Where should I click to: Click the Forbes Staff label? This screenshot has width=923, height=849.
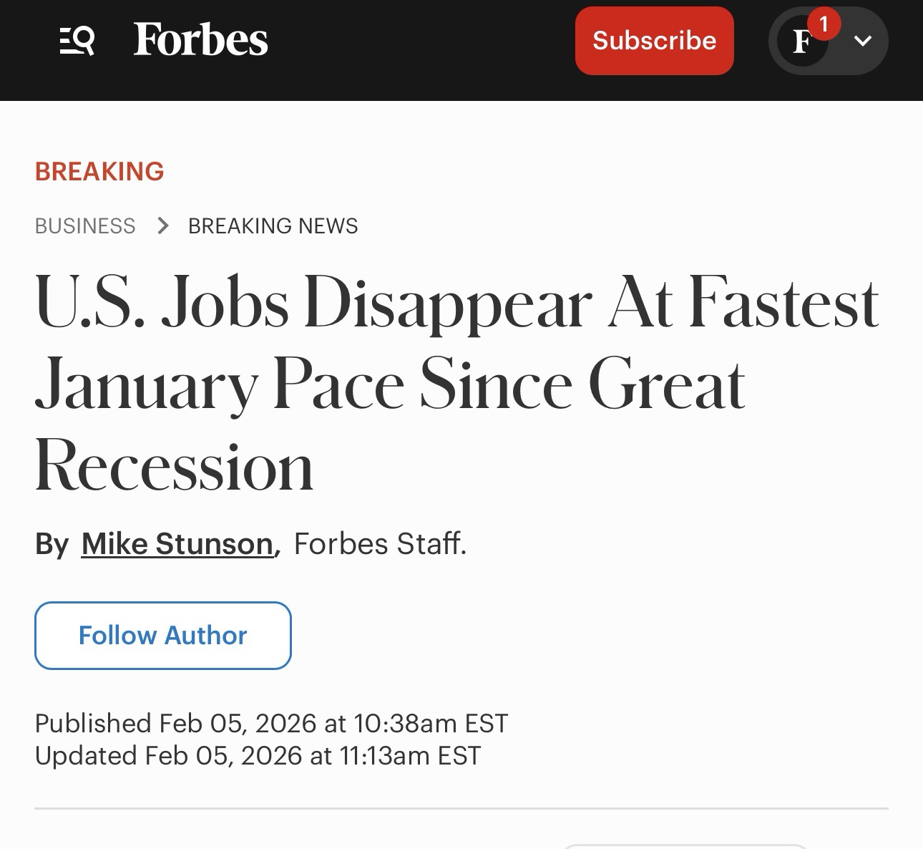[x=380, y=544]
